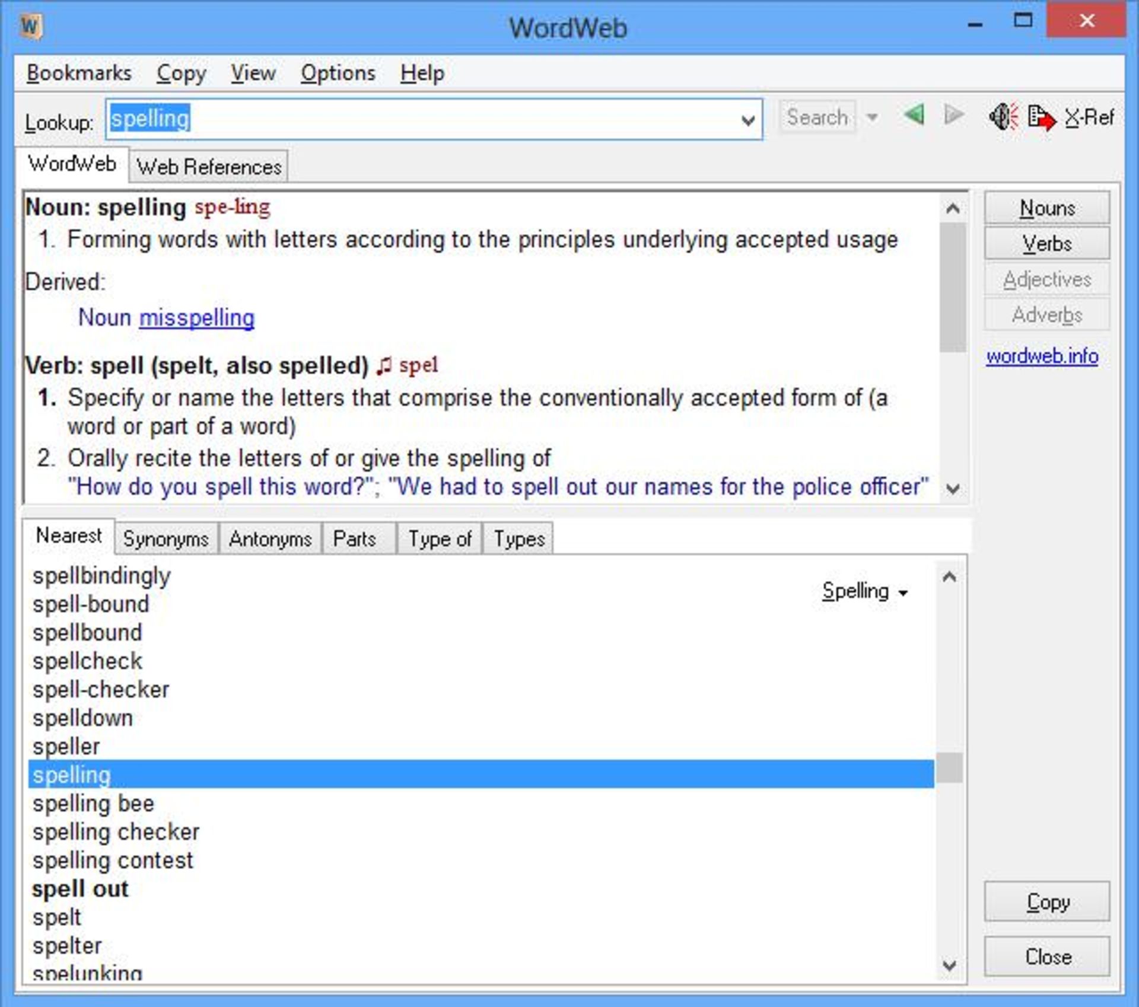Screen dimensions: 1139x1007
Task: Filter definitions by Nouns
Action: click(1047, 208)
